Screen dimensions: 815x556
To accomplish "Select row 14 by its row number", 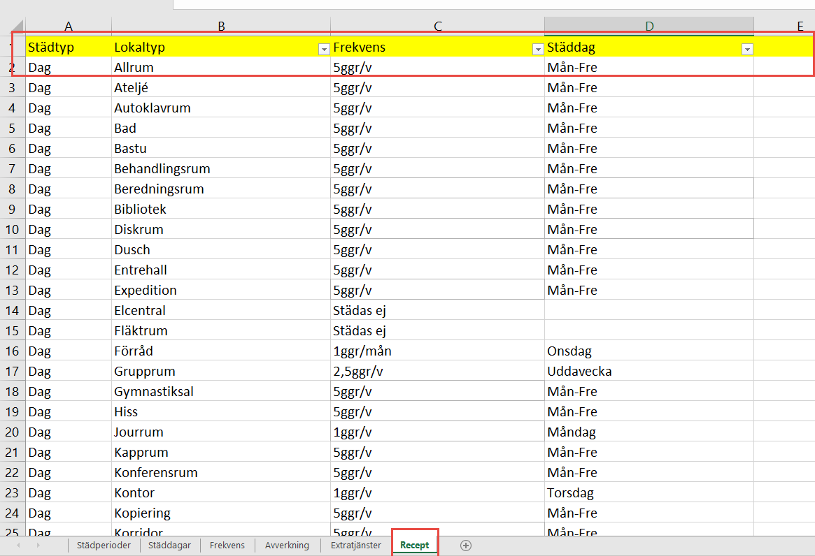I will [x=13, y=310].
